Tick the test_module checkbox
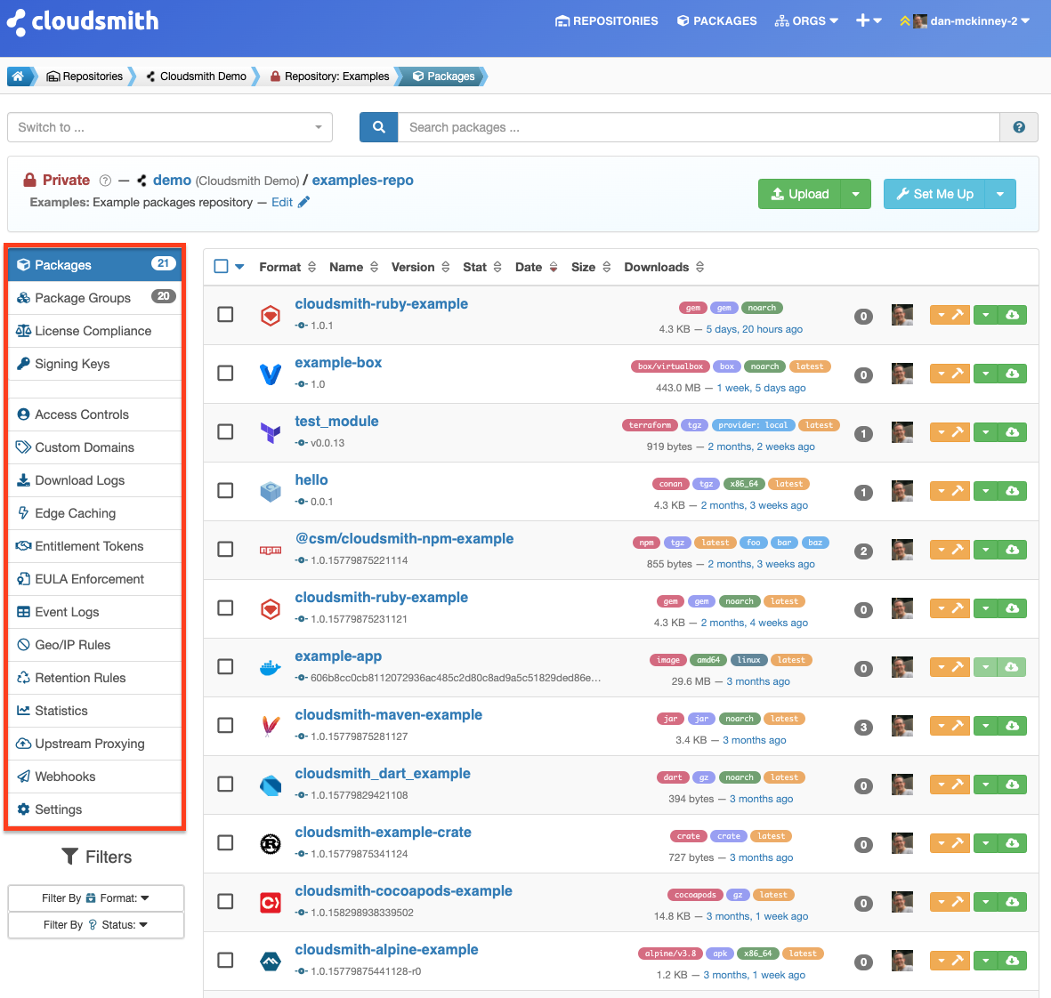 (225, 432)
